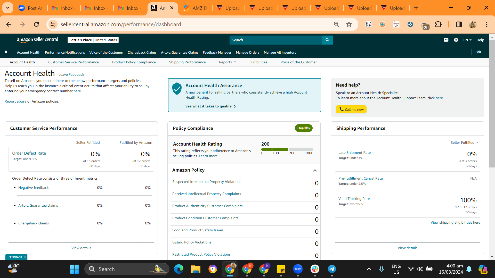Open Zoom from the taskbar

click(298, 269)
